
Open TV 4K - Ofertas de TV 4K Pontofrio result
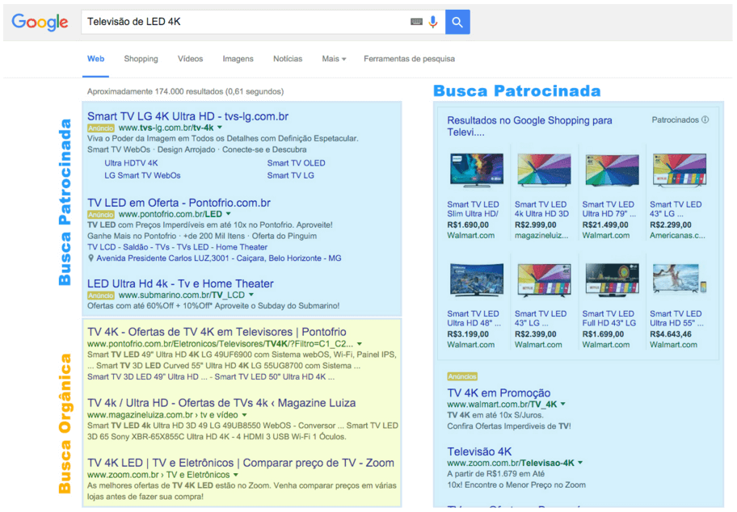point(217,332)
